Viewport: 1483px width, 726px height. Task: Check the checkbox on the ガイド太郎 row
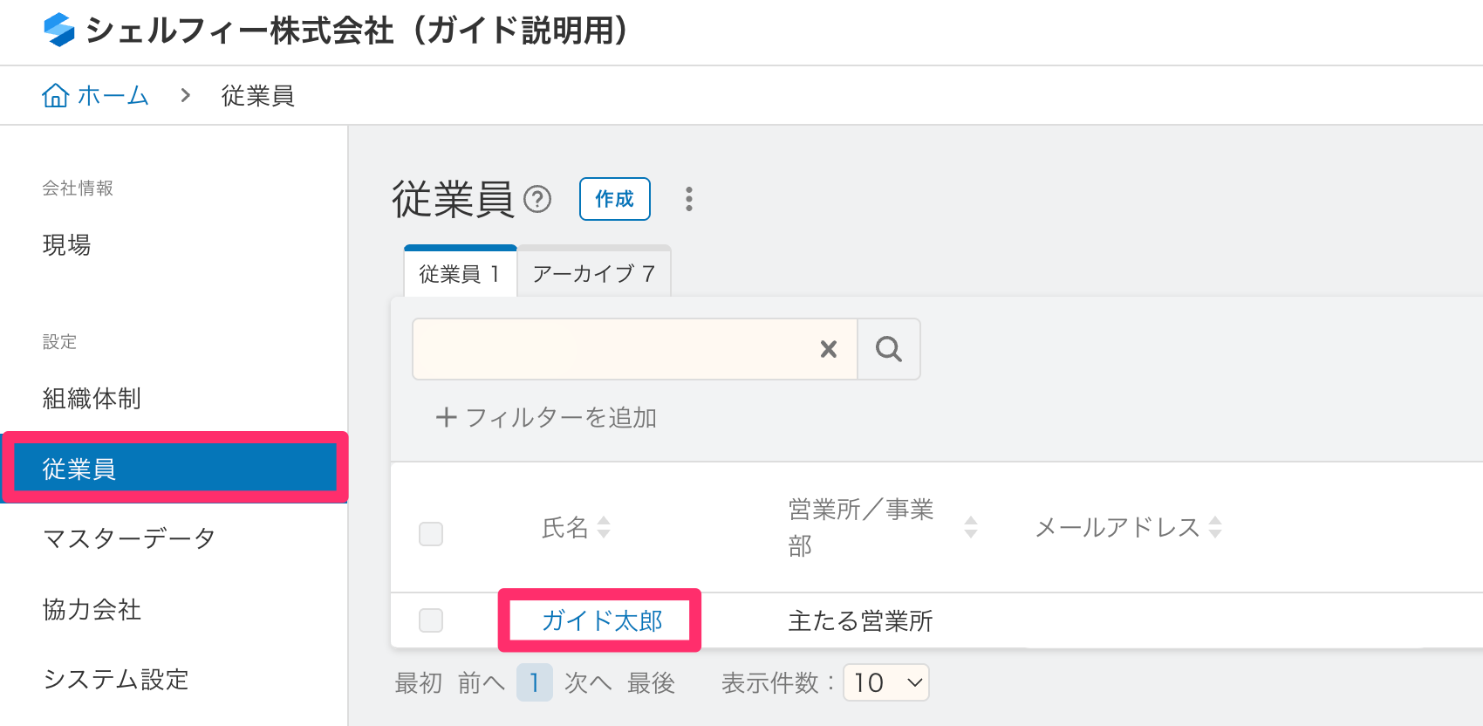click(430, 620)
